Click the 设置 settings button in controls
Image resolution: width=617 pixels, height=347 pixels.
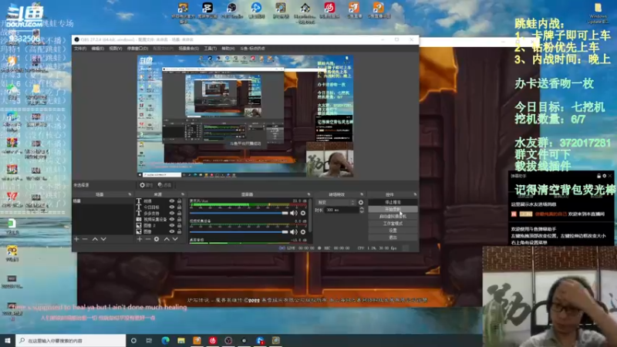point(393,231)
